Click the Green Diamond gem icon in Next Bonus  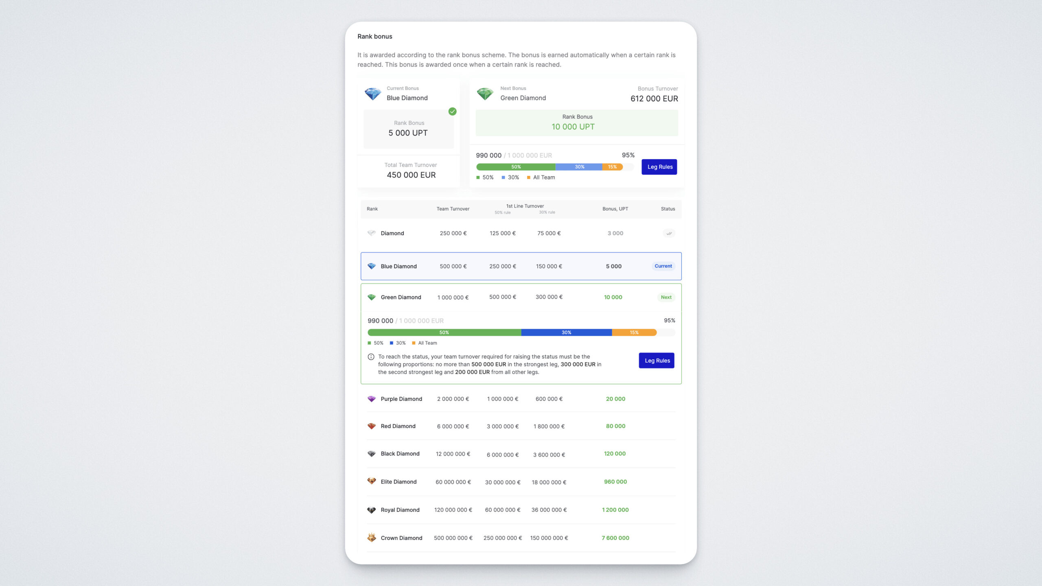485,94
